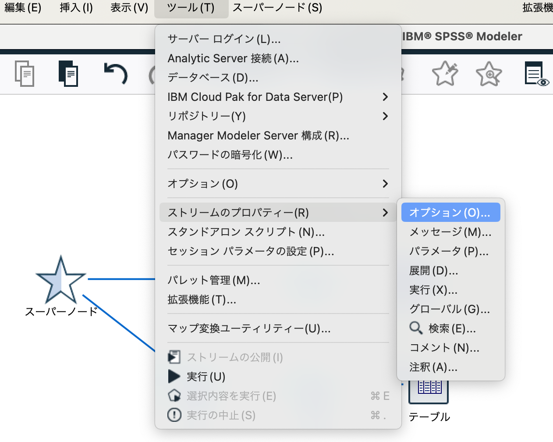Open the 表示 (V) menu

pyautogui.click(x=129, y=7)
